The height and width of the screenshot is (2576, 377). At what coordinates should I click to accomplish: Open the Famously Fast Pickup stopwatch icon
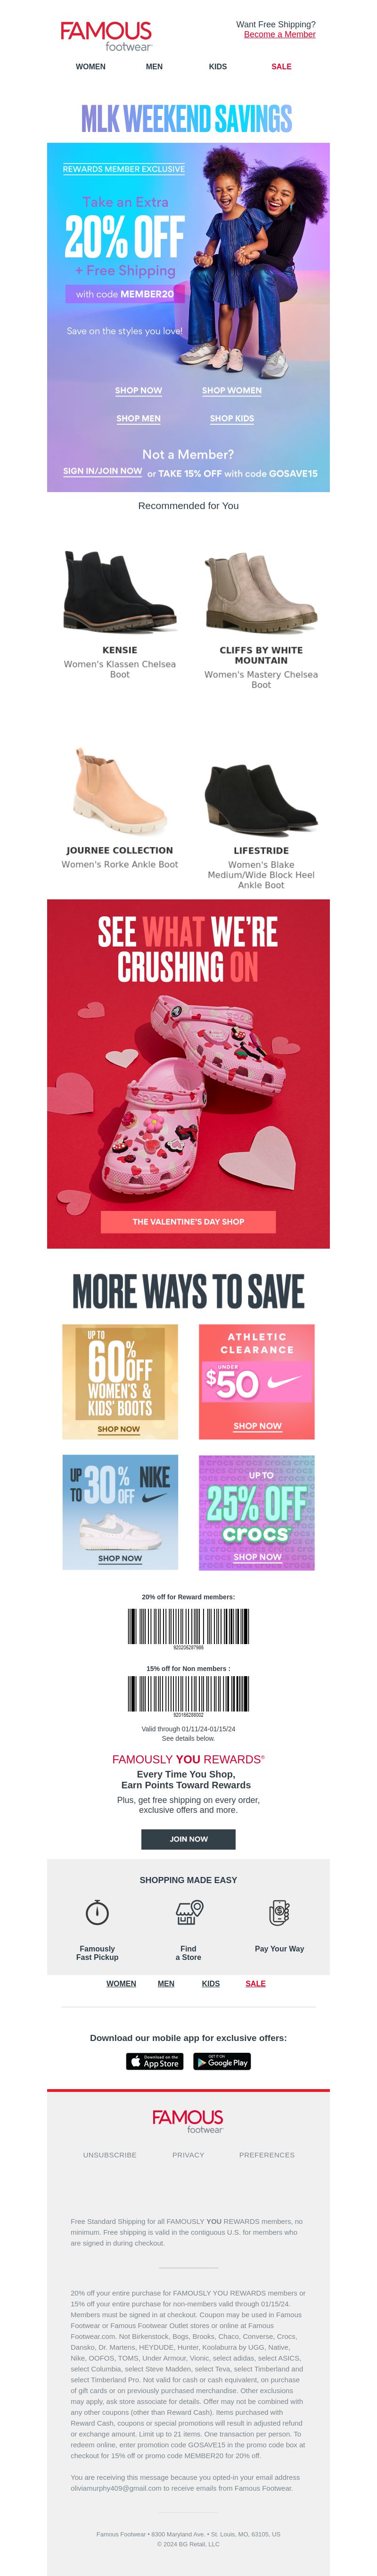[x=97, y=1912]
